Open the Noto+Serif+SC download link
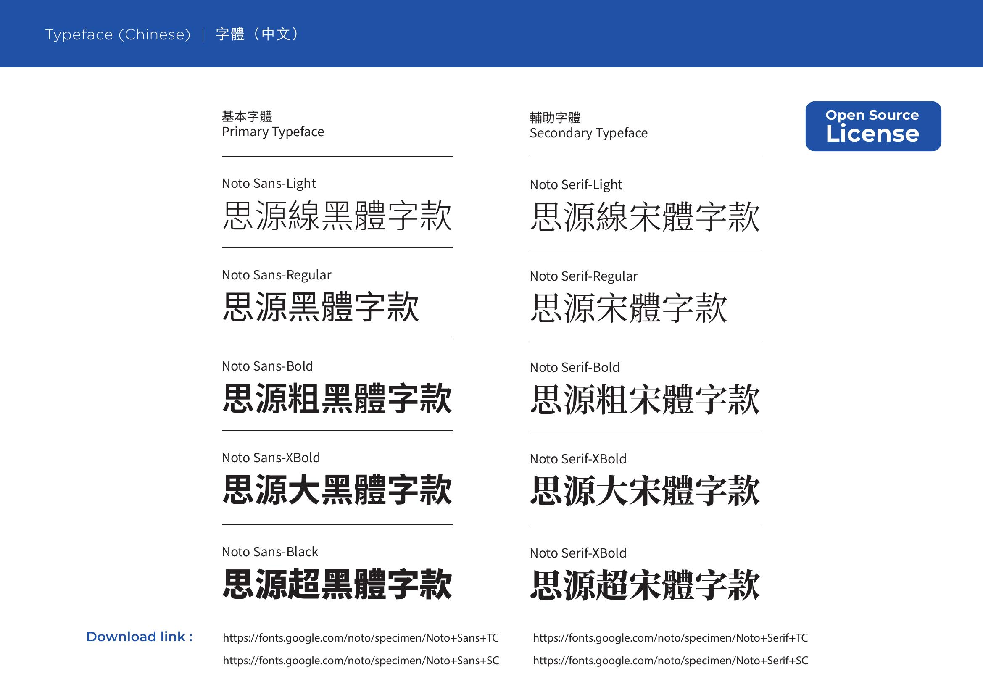 670,661
